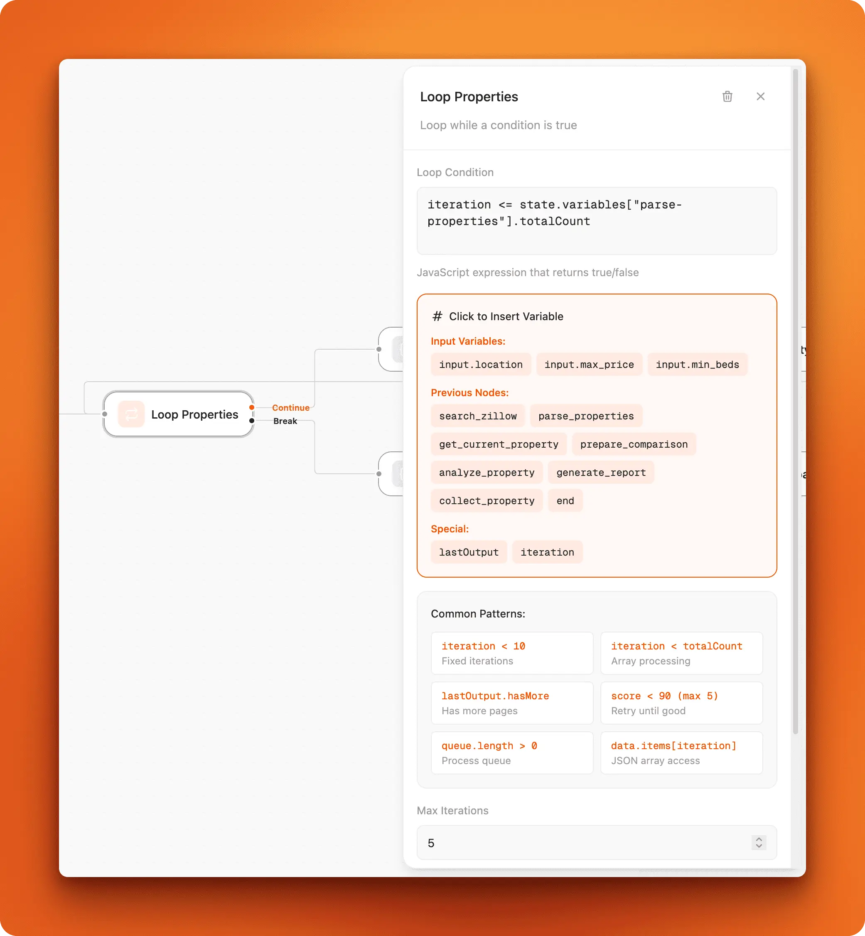Image resolution: width=865 pixels, height=936 pixels.
Task: Insert the input.location variable
Action: [x=481, y=364]
